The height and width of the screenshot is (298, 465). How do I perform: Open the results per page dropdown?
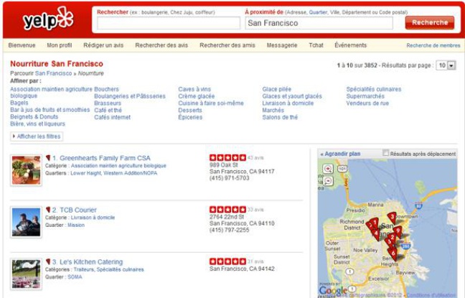(x=446, y=65)
